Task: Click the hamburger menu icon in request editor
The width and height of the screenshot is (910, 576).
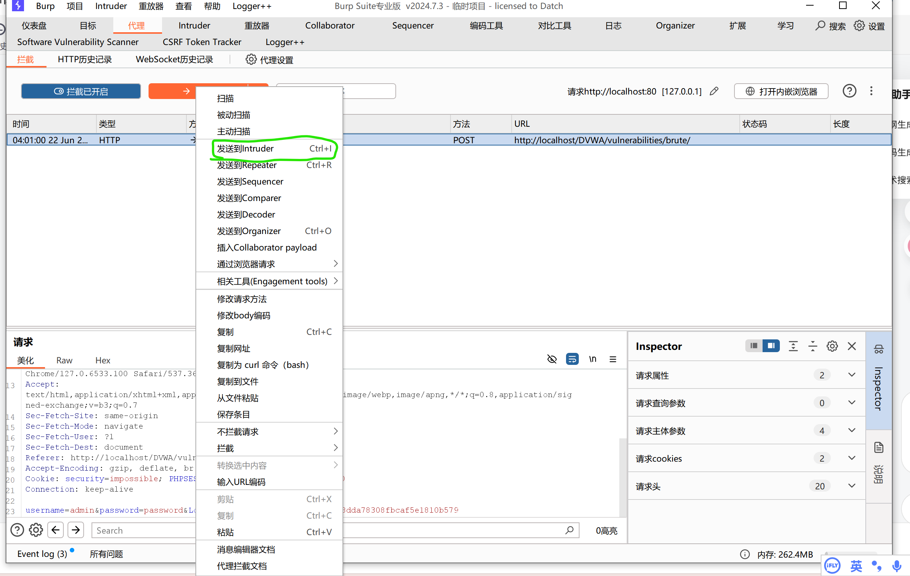Action: [613, 359]
